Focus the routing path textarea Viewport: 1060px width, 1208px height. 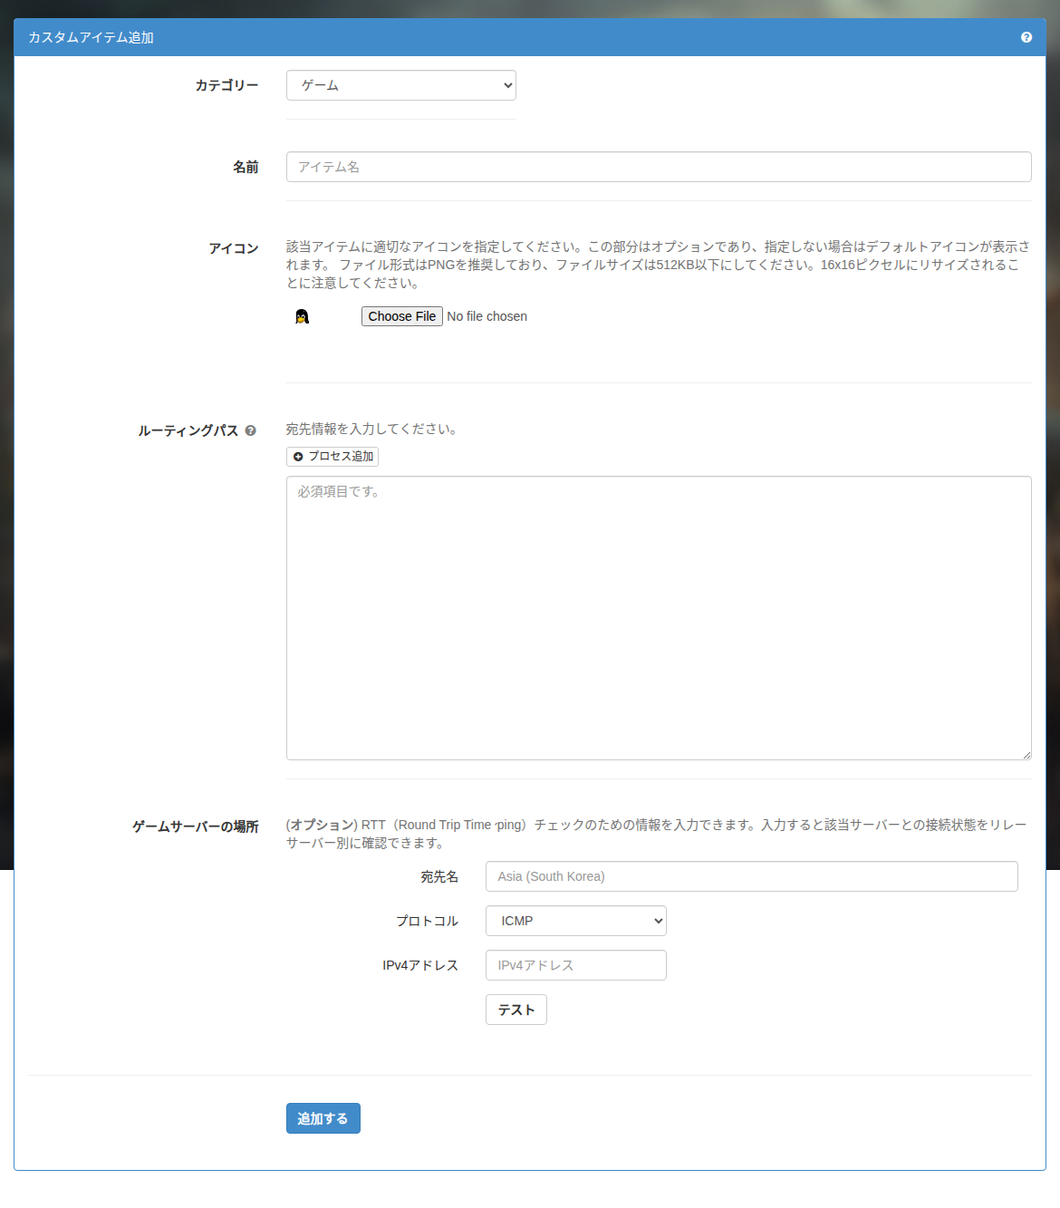659,618
